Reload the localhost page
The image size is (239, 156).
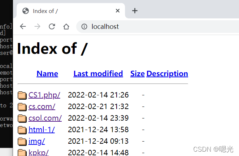pyautogui.click(x=52, y=26)
